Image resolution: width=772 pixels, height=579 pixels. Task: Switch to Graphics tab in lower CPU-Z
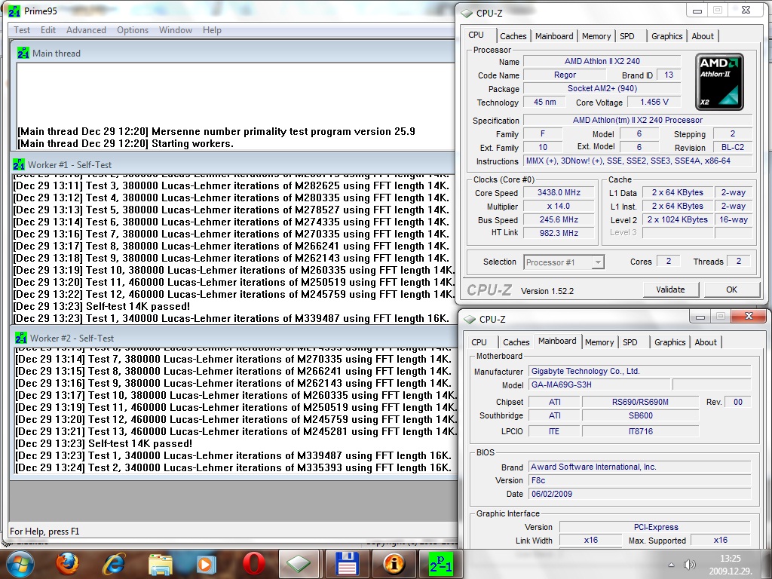point(669,342)
